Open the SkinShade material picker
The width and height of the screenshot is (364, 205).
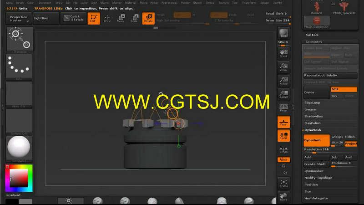tap(19, 149)
